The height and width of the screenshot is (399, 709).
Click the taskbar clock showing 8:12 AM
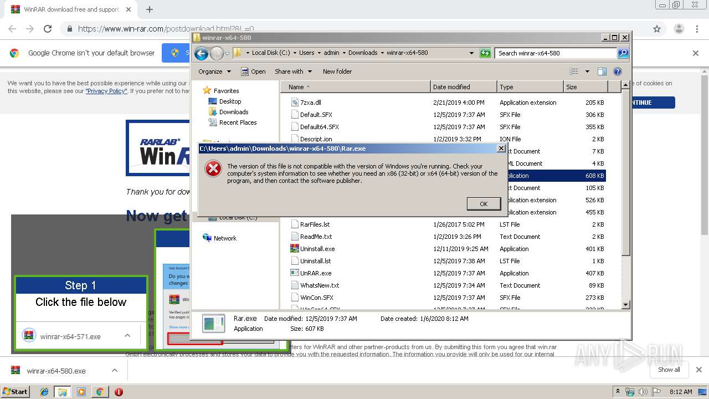point(681,392)
